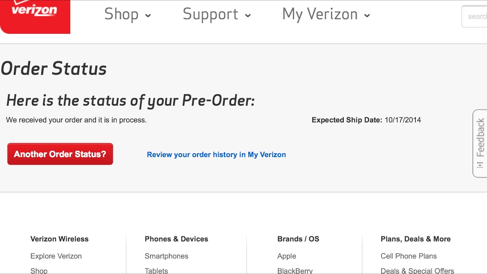This screenshot has height=274, width=487.
Task: Click the Shop menu label
Action: [121, 14]
